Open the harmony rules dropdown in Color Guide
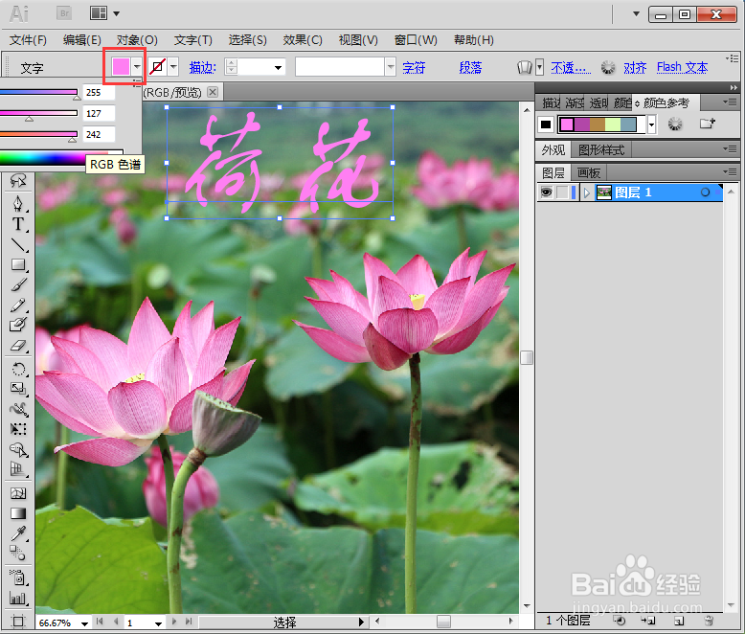Screen dimensions: 745x634 (652, 125)
